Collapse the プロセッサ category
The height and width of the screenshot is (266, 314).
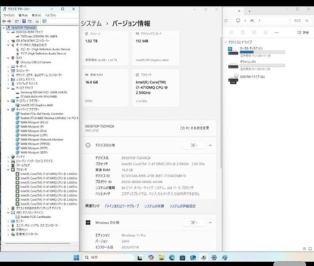coord(9,170)
